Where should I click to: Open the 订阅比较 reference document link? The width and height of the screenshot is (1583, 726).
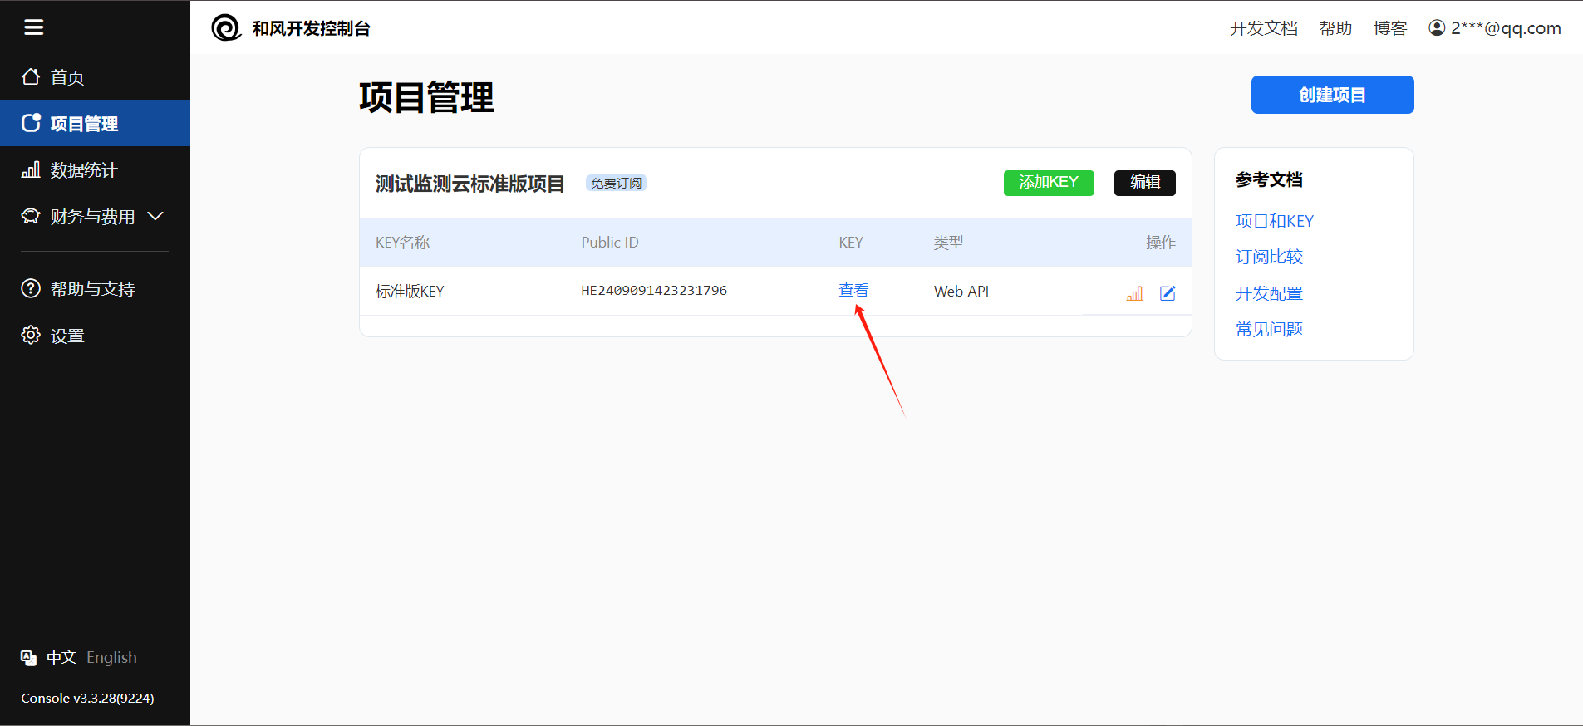click(x=1269, y=258)
